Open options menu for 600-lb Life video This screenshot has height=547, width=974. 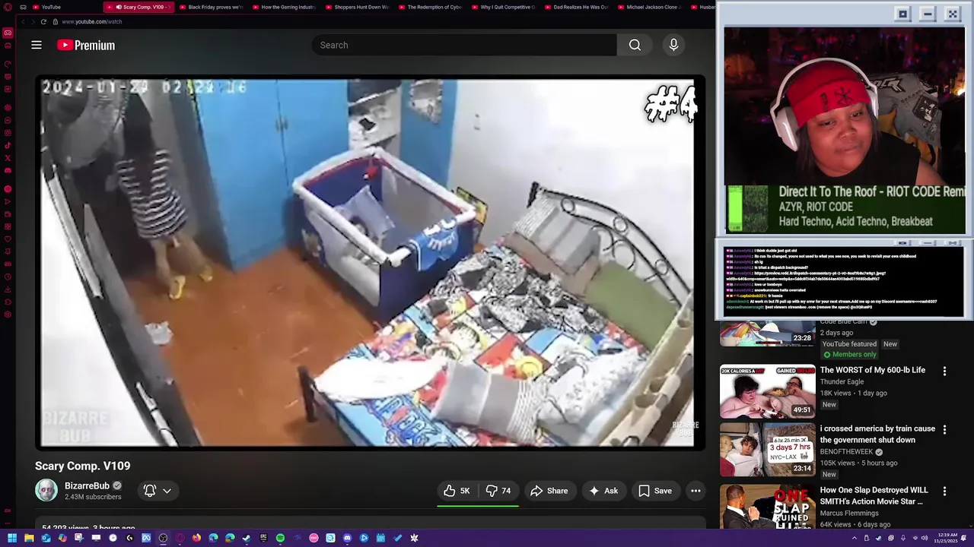[944, 372]
